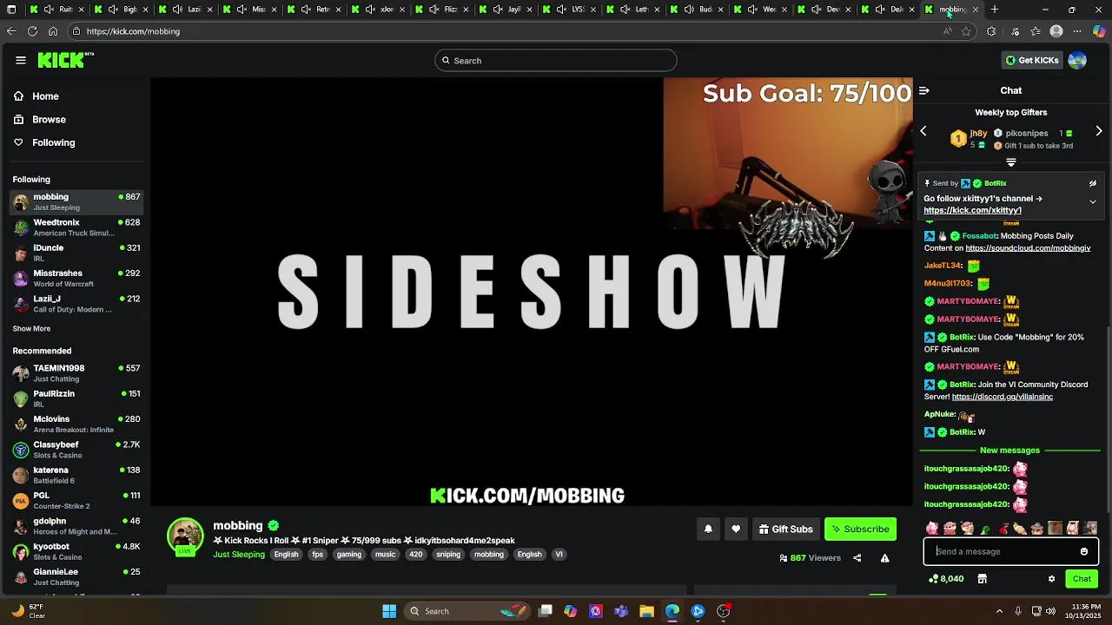Open the chat shop icon
The width and height of the screenshot is (1112, 625).
click(982, 579)
